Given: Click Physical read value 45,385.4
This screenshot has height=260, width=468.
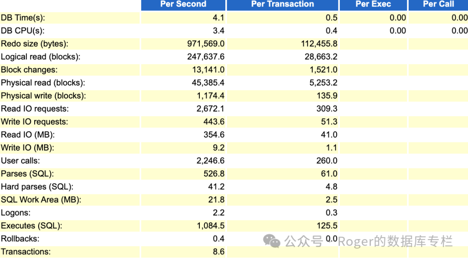Looking at the screenshot, I should click(208, 83).
